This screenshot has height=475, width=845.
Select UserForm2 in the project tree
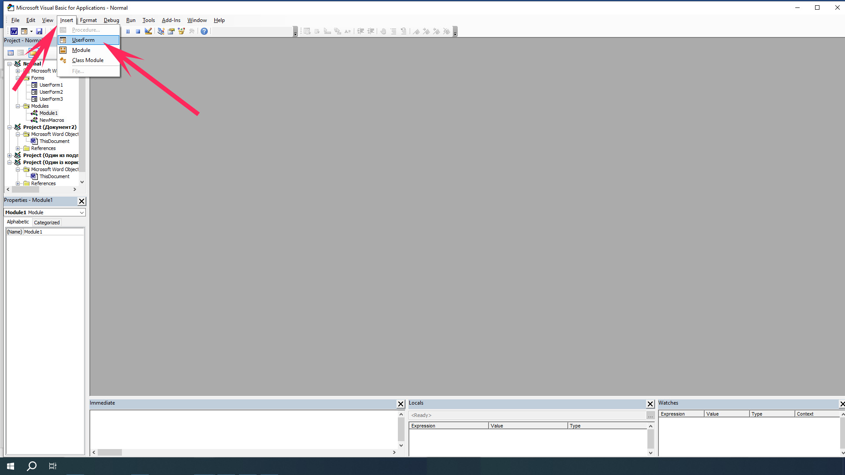coord(51,92)
